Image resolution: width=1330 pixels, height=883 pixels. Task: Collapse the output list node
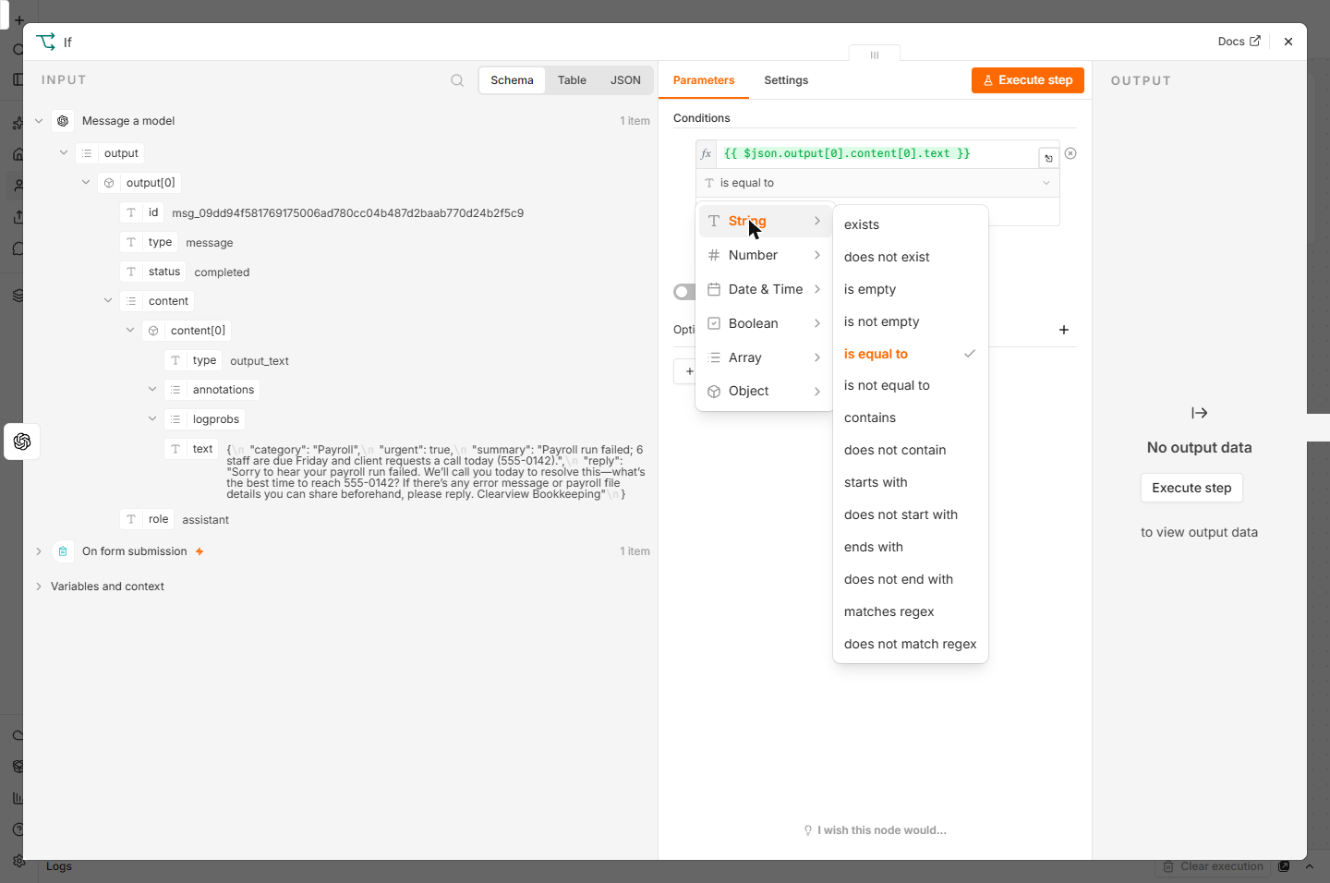[x=64, y=153]
